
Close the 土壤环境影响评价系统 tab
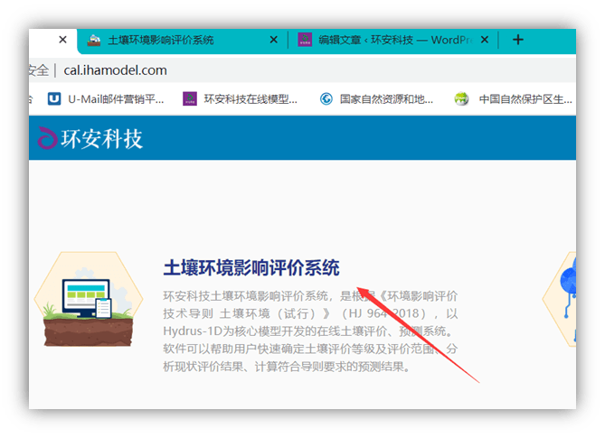274,40
